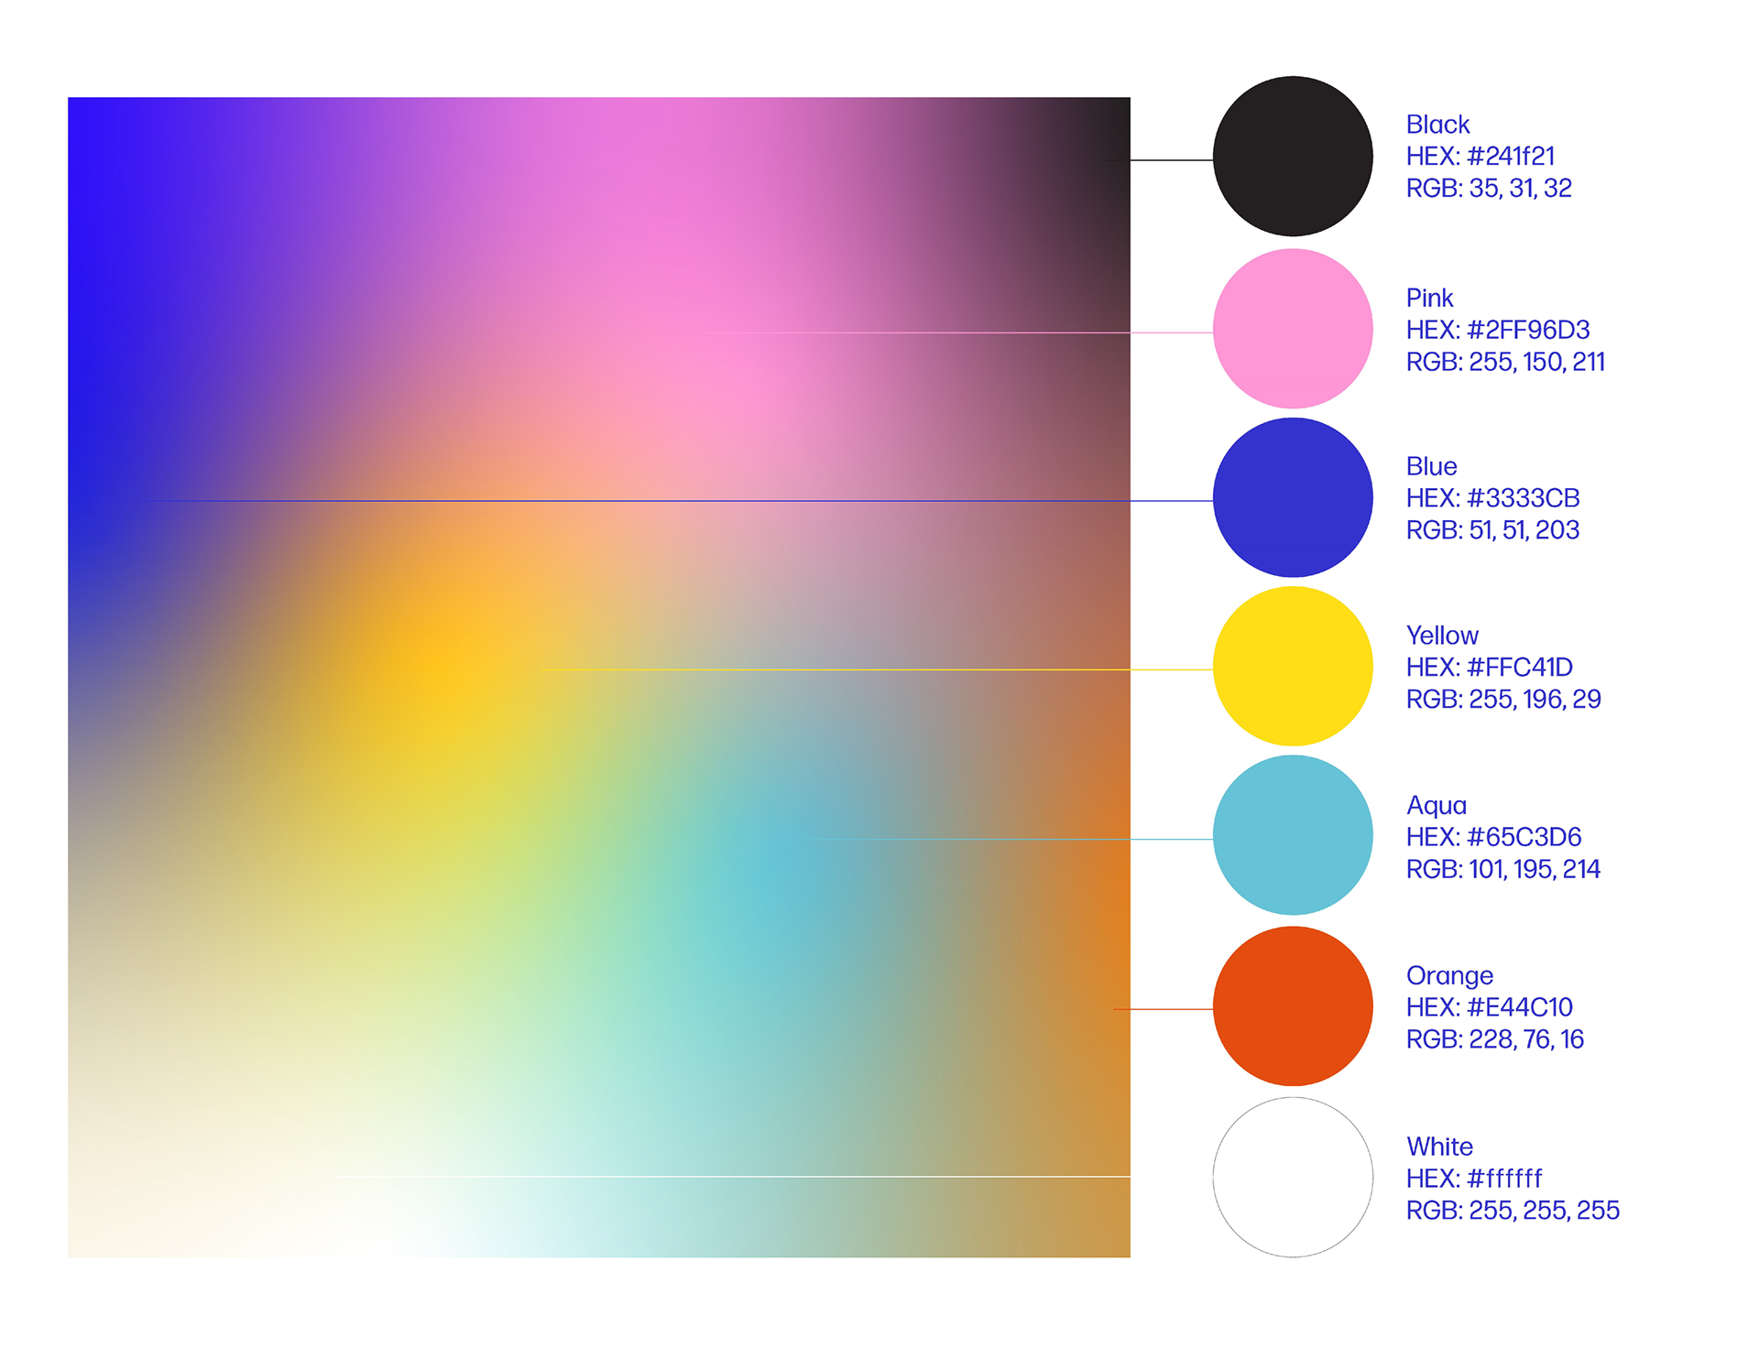
Task: Click the 'Yellow' color name label
Action: tap(1442, 636)
